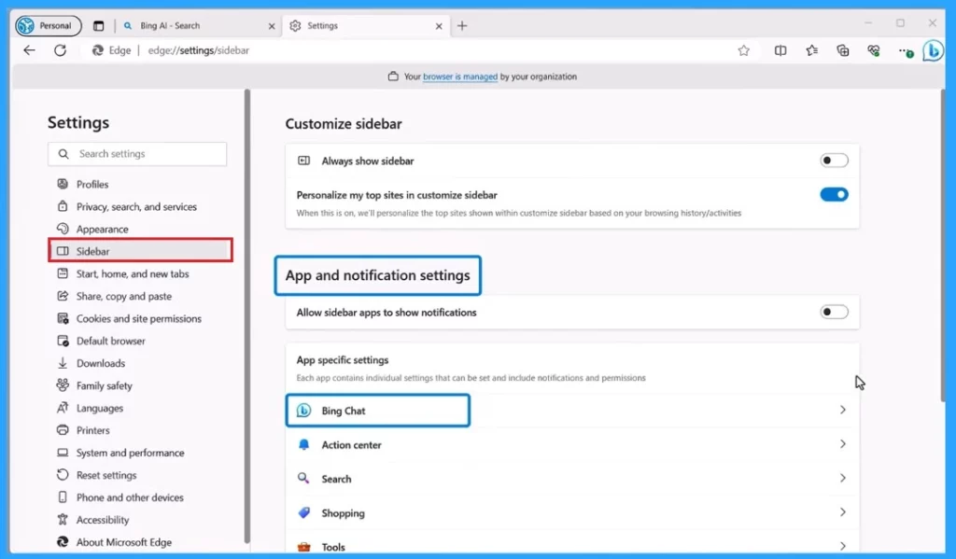
Task: Click the magnifier icon in Search settings
Action: click(63, 154)
